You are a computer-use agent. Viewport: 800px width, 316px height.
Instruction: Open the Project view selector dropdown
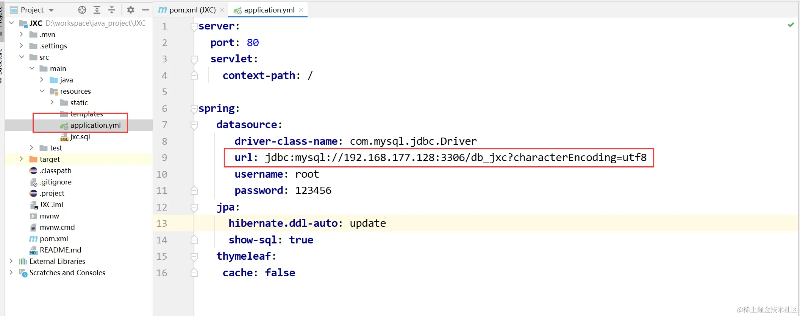51,10
